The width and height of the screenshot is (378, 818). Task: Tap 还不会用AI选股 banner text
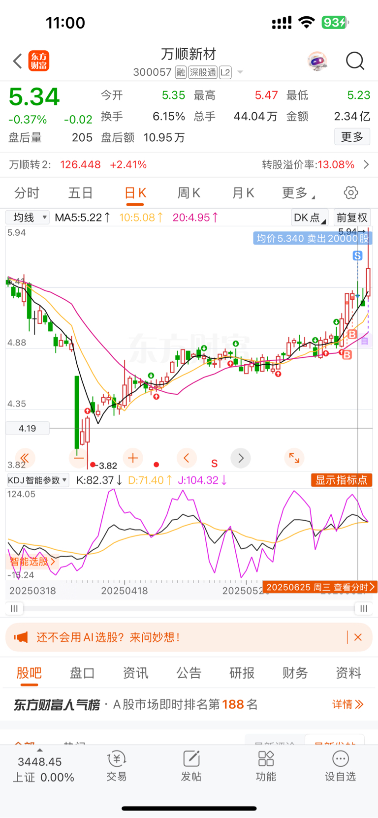[108, 637]
